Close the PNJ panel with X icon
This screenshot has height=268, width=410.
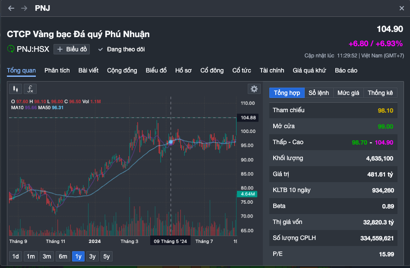(x=402, y=8)
